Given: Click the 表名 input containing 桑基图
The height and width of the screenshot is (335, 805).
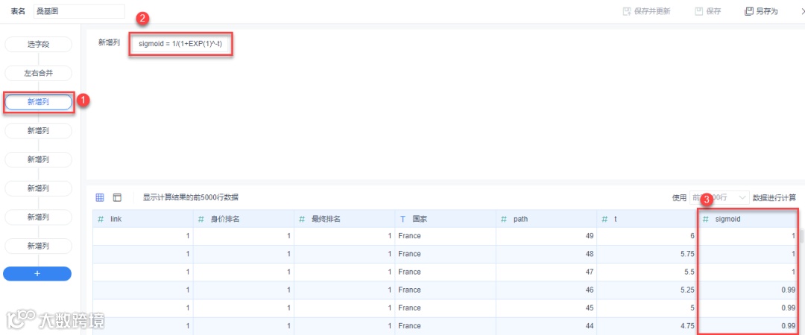Looking at the screenshot, I should click(79, 10).
